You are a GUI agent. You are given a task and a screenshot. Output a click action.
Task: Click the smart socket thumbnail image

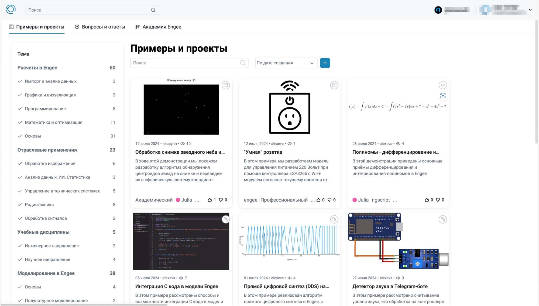[x=290, y=107]
